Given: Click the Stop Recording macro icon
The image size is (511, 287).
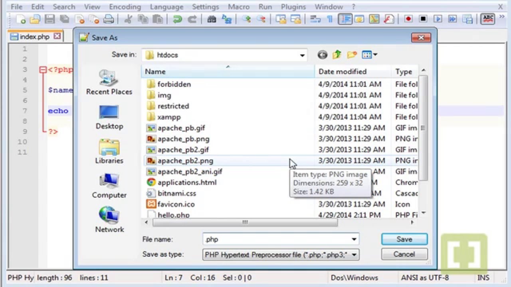Looking at the screenshot, I should [x=423, y=19].
